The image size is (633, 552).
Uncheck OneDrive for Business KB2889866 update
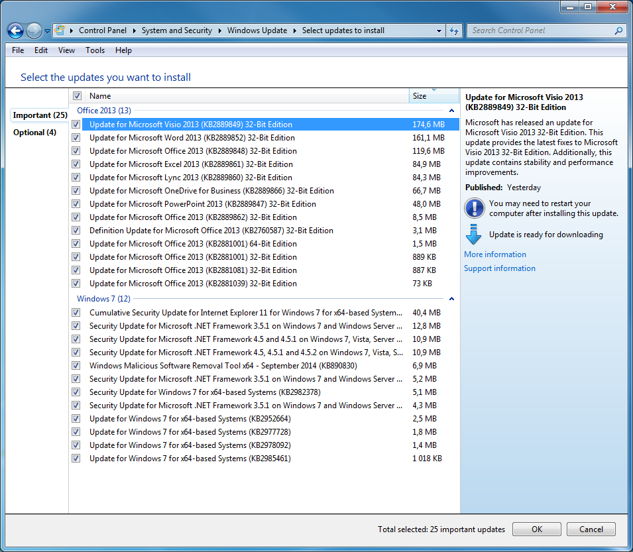point(76,191)
